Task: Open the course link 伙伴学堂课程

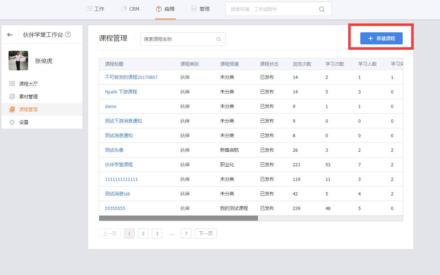Action: (x=119, y=165)
